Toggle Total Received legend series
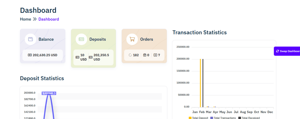This screenshot has height=119, width=300. [249, 118]
